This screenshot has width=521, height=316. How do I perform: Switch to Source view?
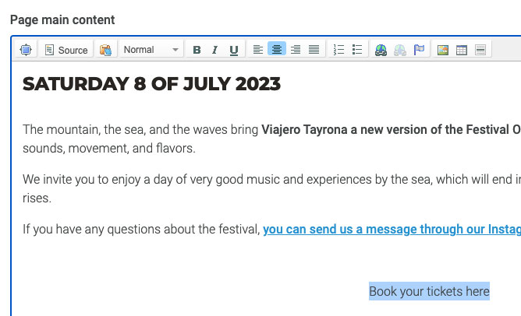(x=66, y=50)
